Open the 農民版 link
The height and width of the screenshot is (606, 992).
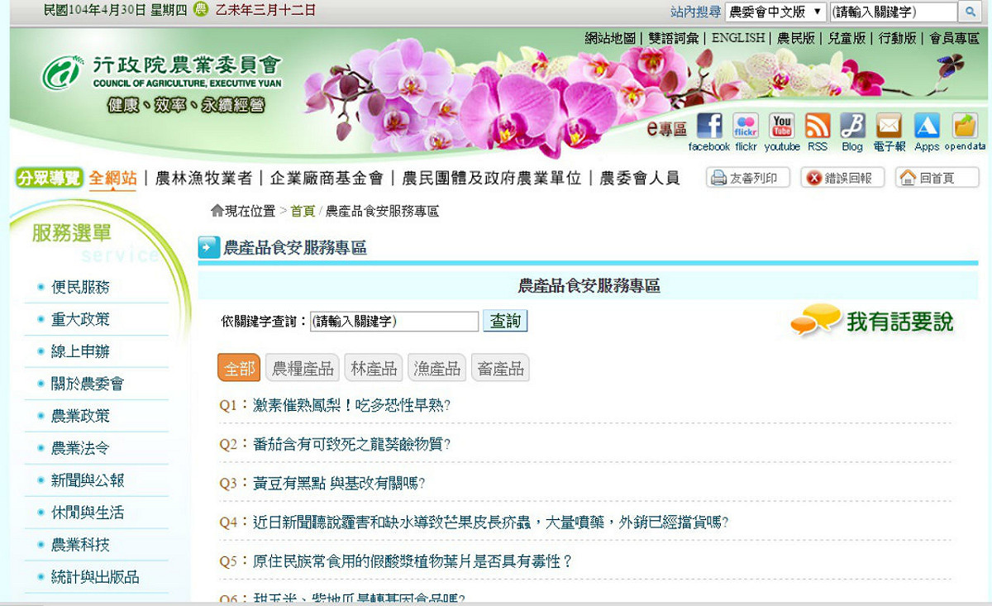coord(796,38)
